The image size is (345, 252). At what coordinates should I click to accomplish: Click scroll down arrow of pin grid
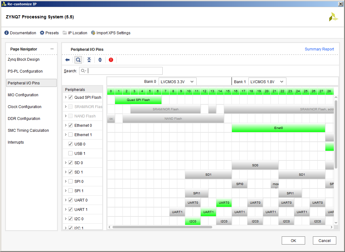pyautogui.click(x=336, y=222)
